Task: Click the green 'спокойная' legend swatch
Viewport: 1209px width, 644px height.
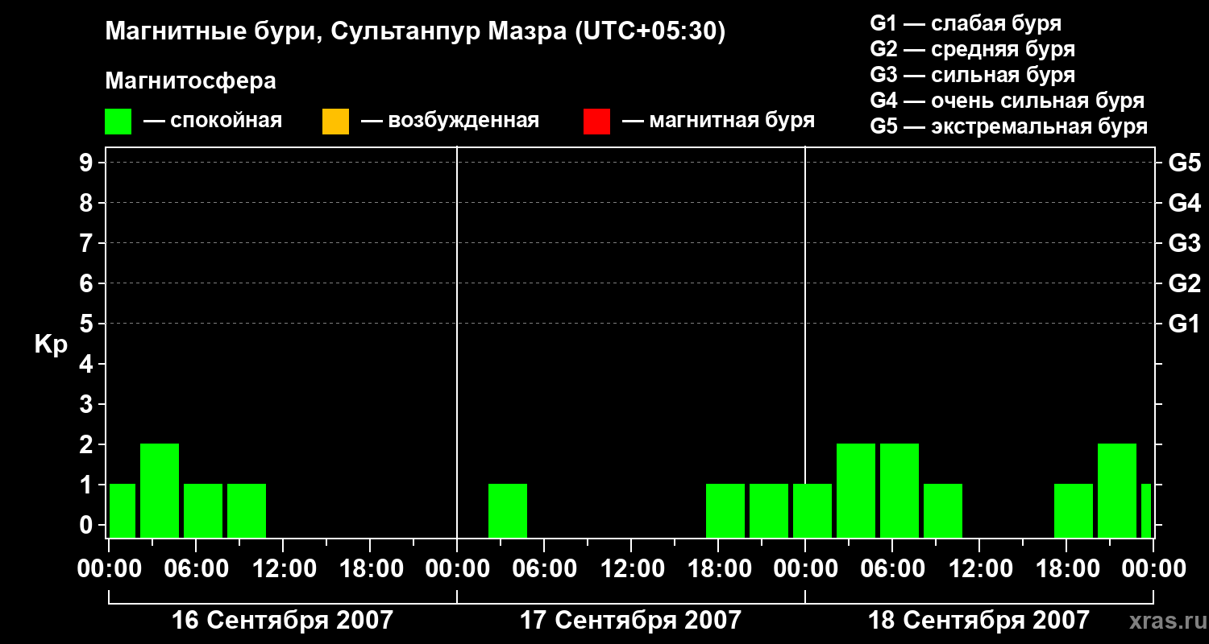Action: (118, 122)
